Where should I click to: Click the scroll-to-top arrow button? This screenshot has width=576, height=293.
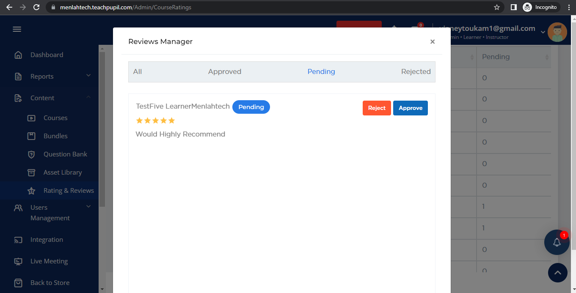(557, 273)
